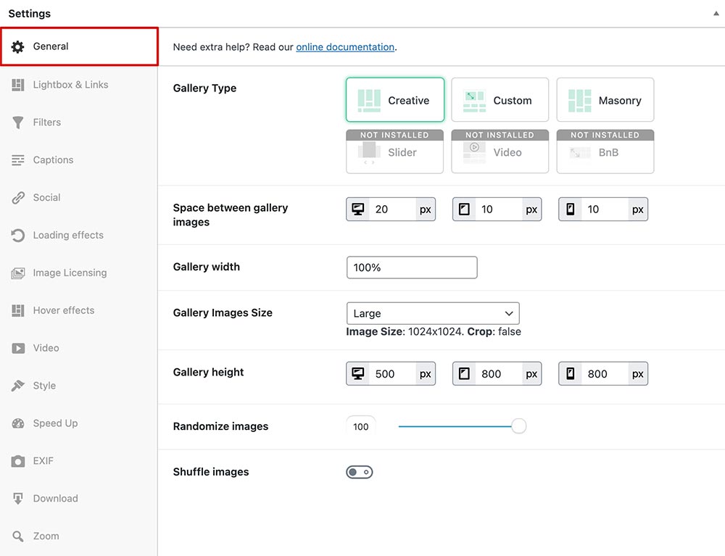Click the Speed Up gauge icon

18,423
